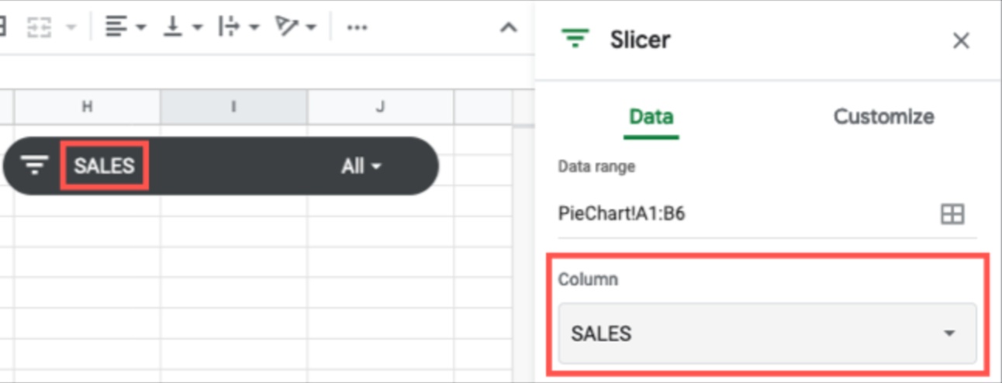The width and height of the screenshot is (1002, 383).
Task: Switch to the Customize tab
Action: [x=883, y=117]
